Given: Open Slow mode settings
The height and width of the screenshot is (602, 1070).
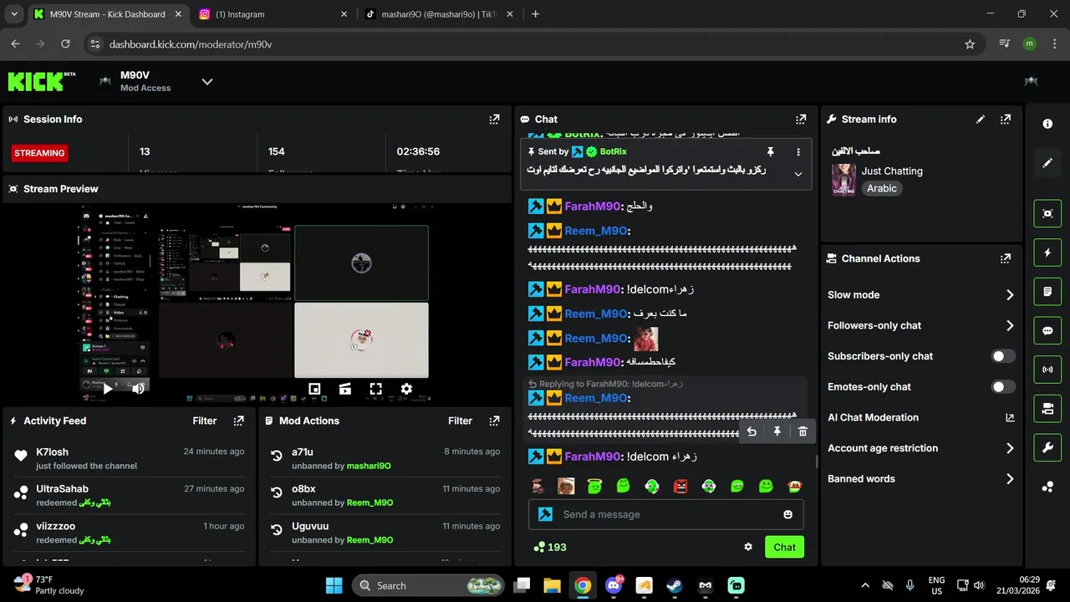Looking at the screenshot, I should click(921, 295).
